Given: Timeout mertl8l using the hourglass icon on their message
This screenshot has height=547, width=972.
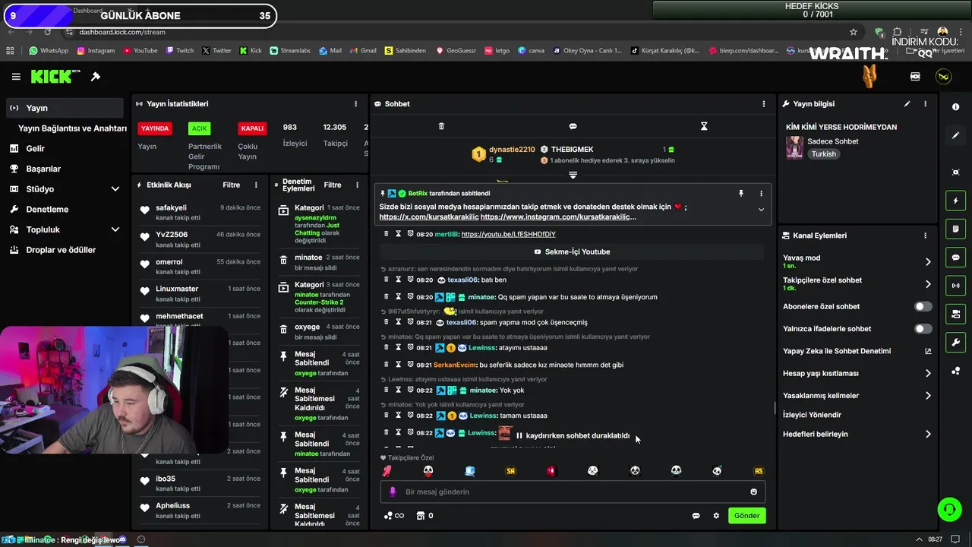Looking at the screenshot, I should [x=398, y=234].
